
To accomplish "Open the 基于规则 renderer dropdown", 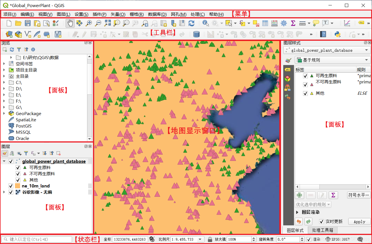I will click(332, 60).
